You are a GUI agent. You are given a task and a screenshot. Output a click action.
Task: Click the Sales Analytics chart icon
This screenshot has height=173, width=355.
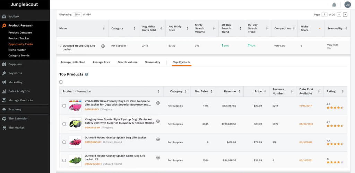coord(4,91)
